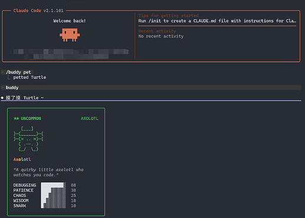Click the SNARK stat label

click(19, 206)
